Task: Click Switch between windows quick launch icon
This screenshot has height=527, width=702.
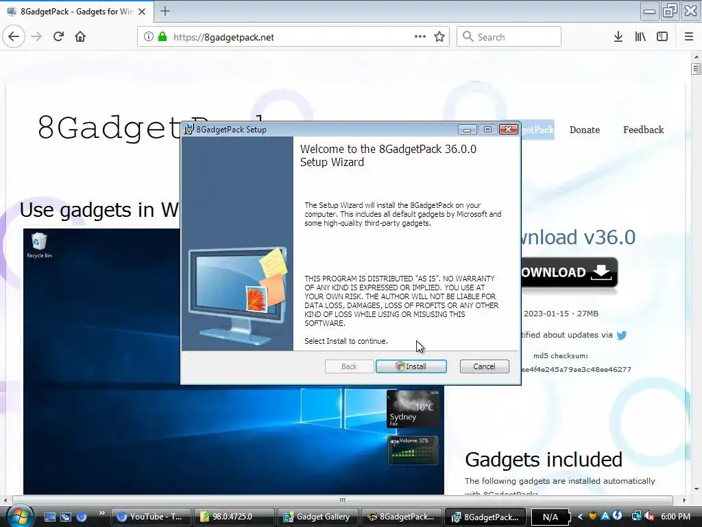Action: pyautogui.click(x=66, y=517)
